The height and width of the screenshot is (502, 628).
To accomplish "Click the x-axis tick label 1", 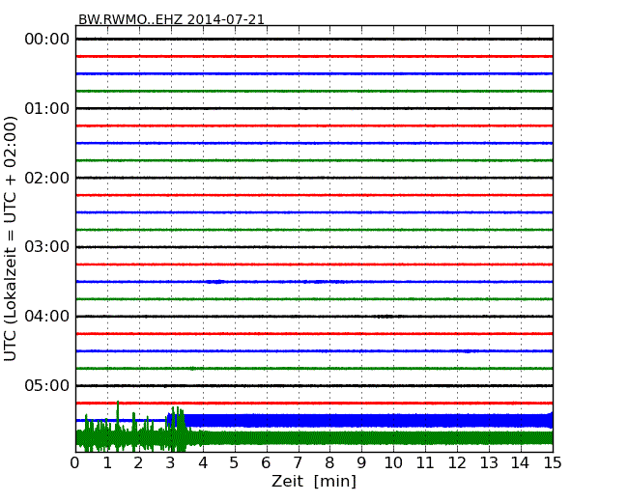I will point(107,463).
